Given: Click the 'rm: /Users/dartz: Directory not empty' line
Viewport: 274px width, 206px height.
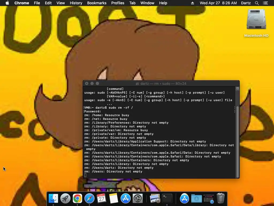Looking at the screenshot, I should point(119,168).
